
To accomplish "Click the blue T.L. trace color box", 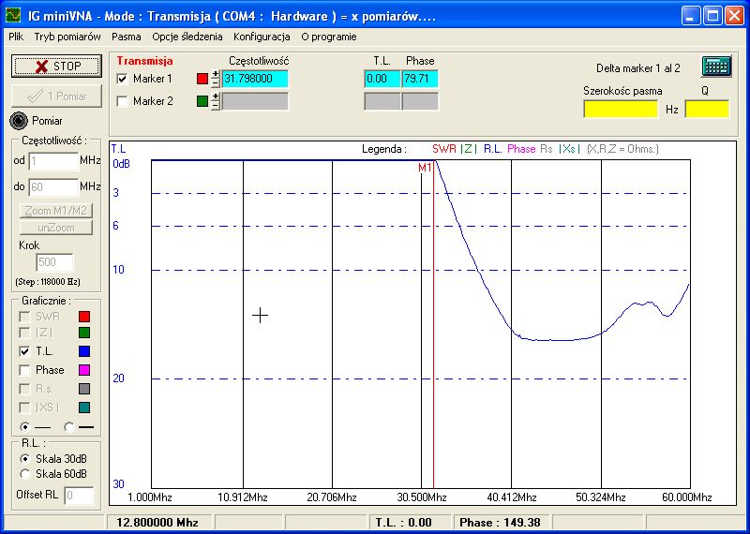I will click(83, 351).
